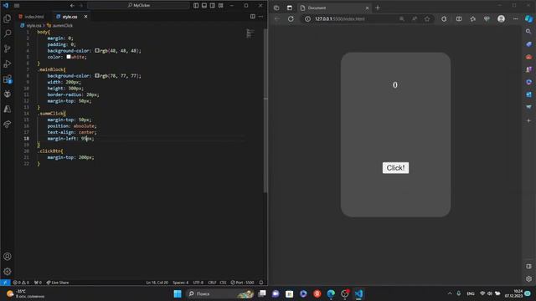Switch the ENG input language in tray
Screen dimensions: 536x301
point(471,293)
